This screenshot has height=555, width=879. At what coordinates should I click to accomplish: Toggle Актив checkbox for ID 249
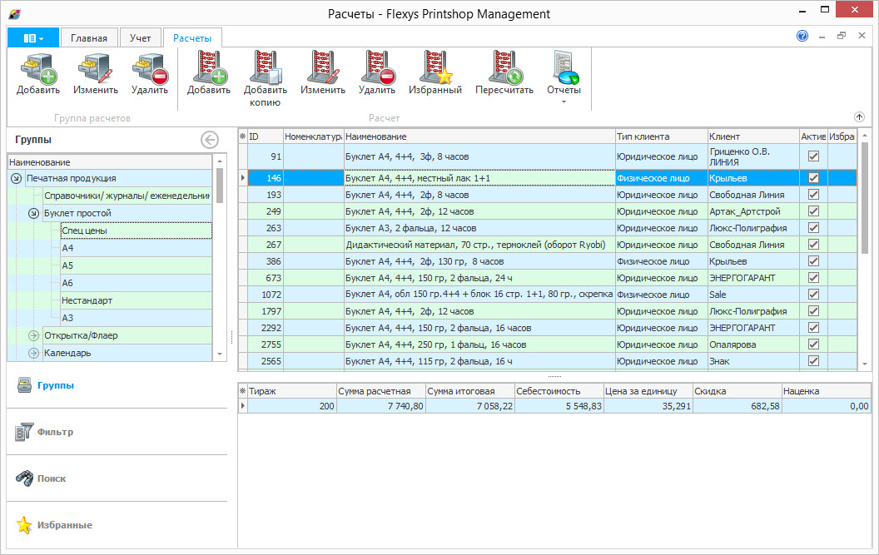pyautogui.click(x=813, y=211)
